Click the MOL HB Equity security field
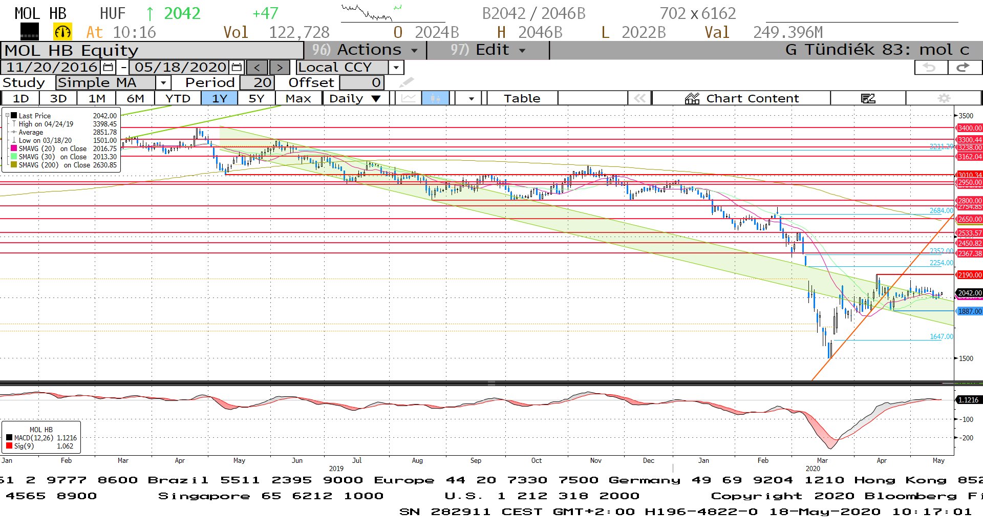 (153, 50)
